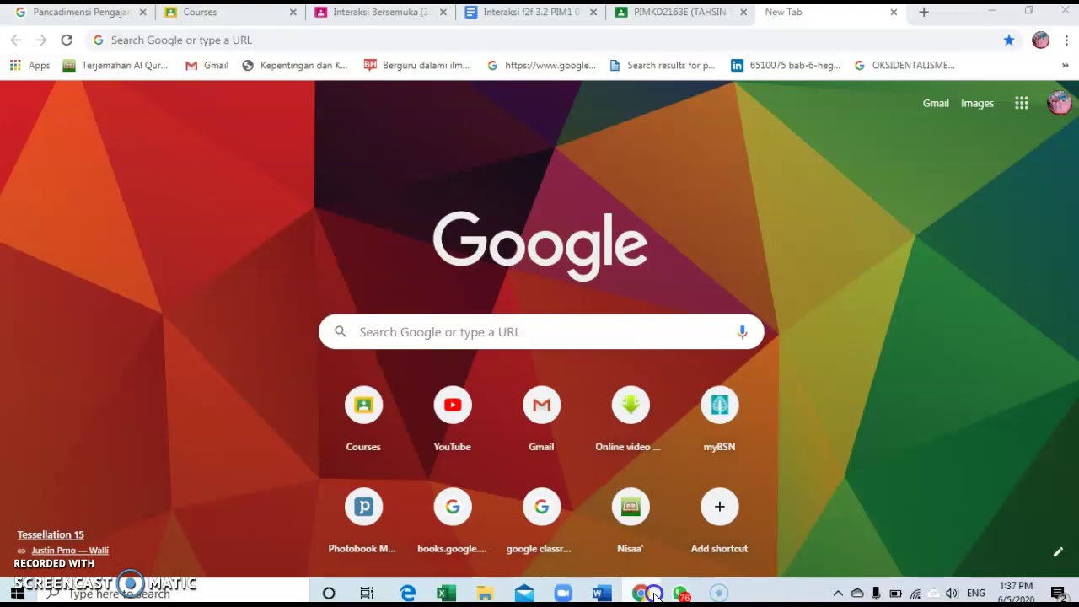Viewport: 1079px width, 607px height.
Task: Open OKSIDENTALISME... bookmark
Action: click(904, 65)
